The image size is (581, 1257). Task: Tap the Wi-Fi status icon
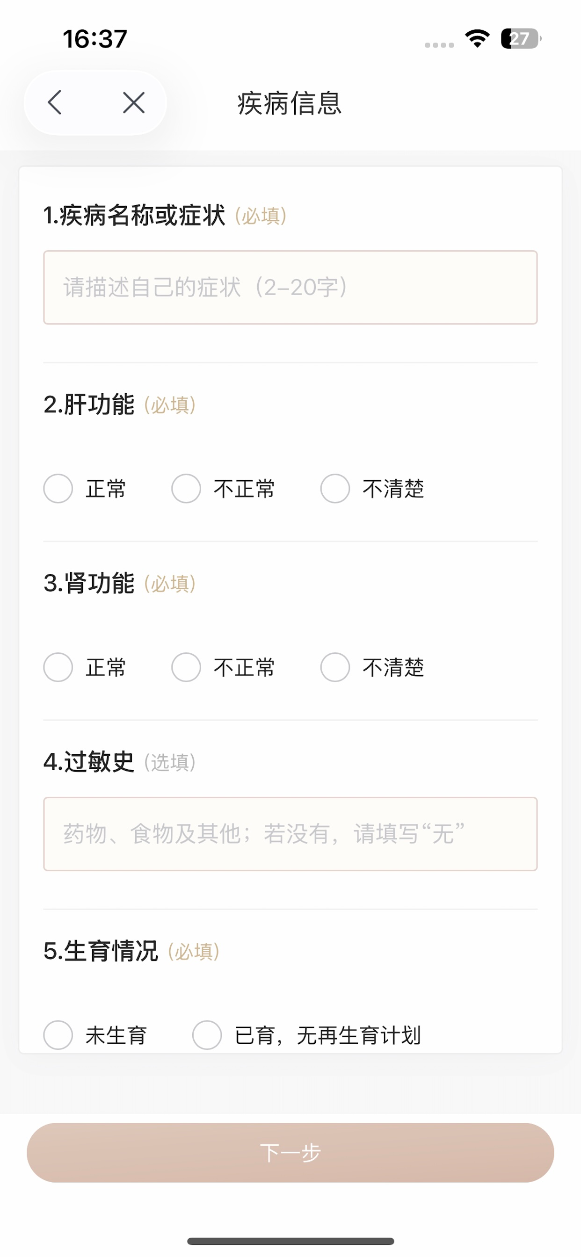(478, 38)
